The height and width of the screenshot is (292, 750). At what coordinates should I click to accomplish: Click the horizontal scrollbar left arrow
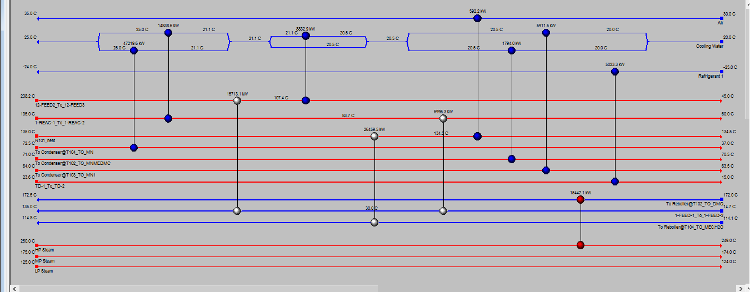tap(15, 289)
